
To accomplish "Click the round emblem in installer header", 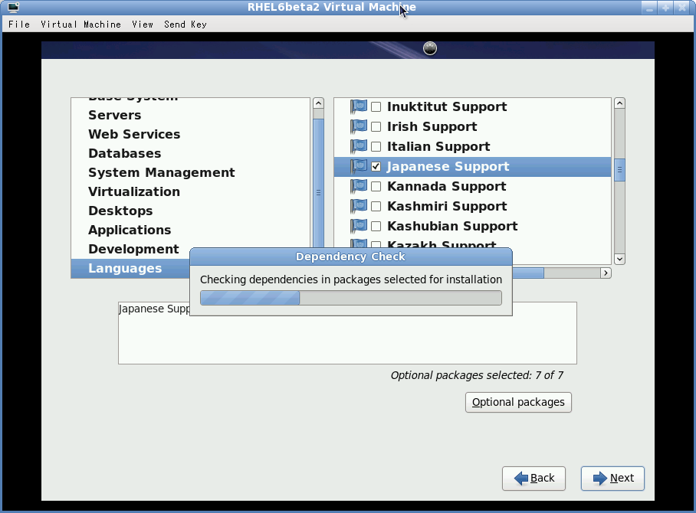I will (x=430, y=48).
